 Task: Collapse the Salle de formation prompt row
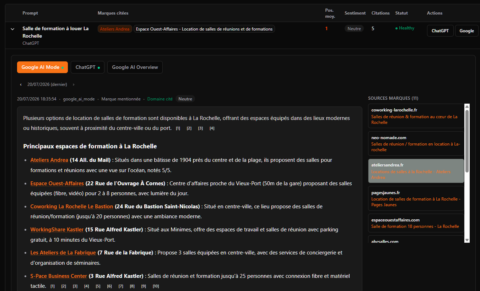tap(13, 29)
